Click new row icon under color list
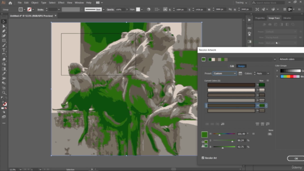Image resolution: width=304 pixels, height=171 pixels. coord(223,124)
